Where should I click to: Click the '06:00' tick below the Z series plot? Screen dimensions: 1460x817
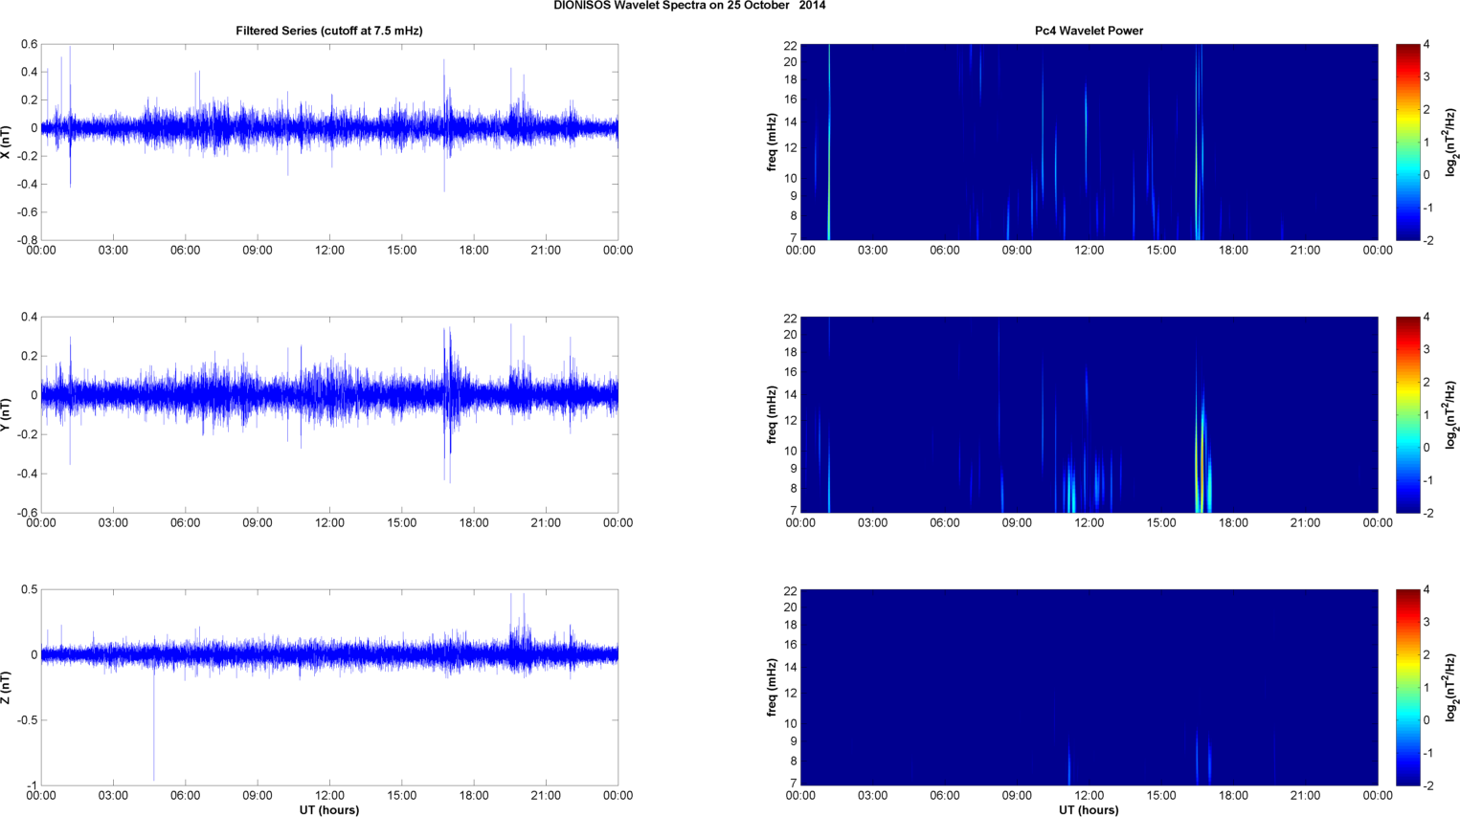[x=185, y=796]
